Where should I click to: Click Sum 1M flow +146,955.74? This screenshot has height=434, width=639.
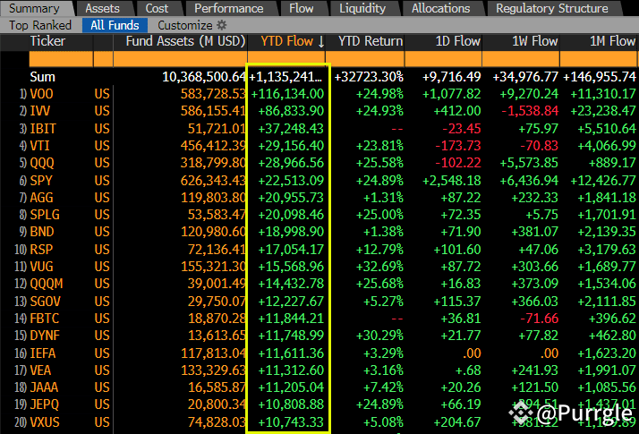tap(600, 77)
